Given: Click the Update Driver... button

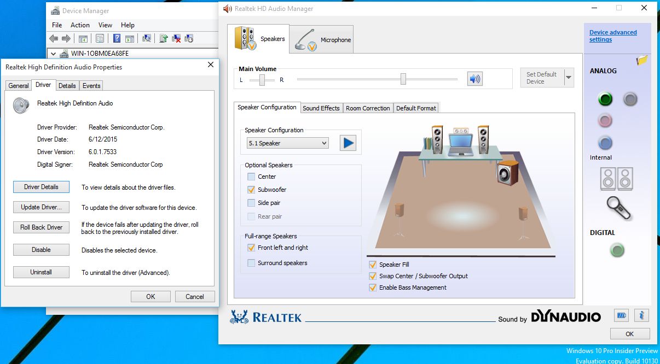Looking at the screenshot, I should point(41,207).
